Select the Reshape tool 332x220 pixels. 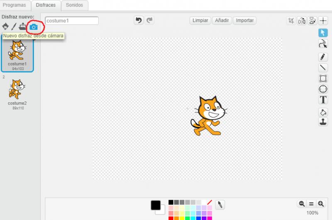[323, 44]
